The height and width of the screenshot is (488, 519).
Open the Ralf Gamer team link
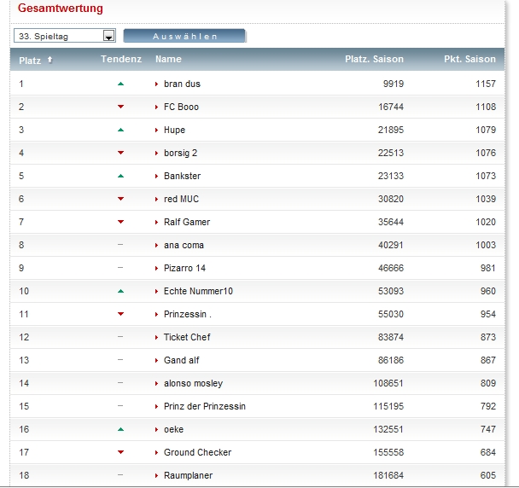(186, 222)
